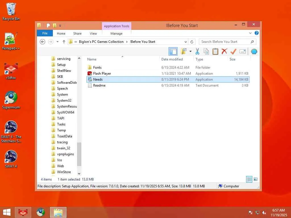Click the Copy toolbar icon
Viewport: 291px width, 218px height.
pyautogui.click(x=206, y=51)
